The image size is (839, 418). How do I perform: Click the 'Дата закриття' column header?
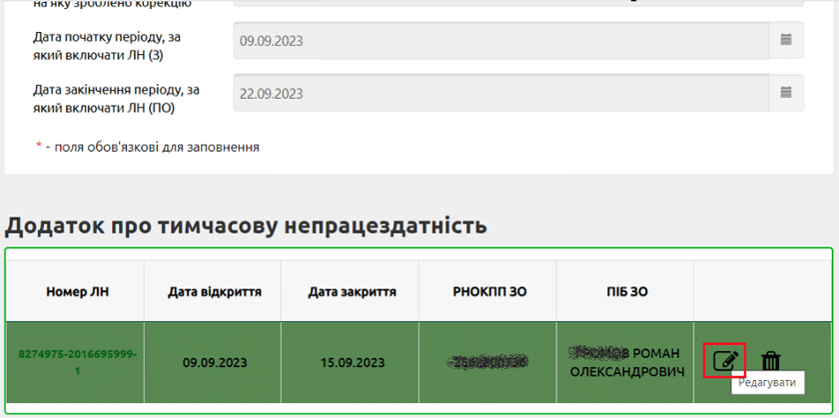pos(352,292)
